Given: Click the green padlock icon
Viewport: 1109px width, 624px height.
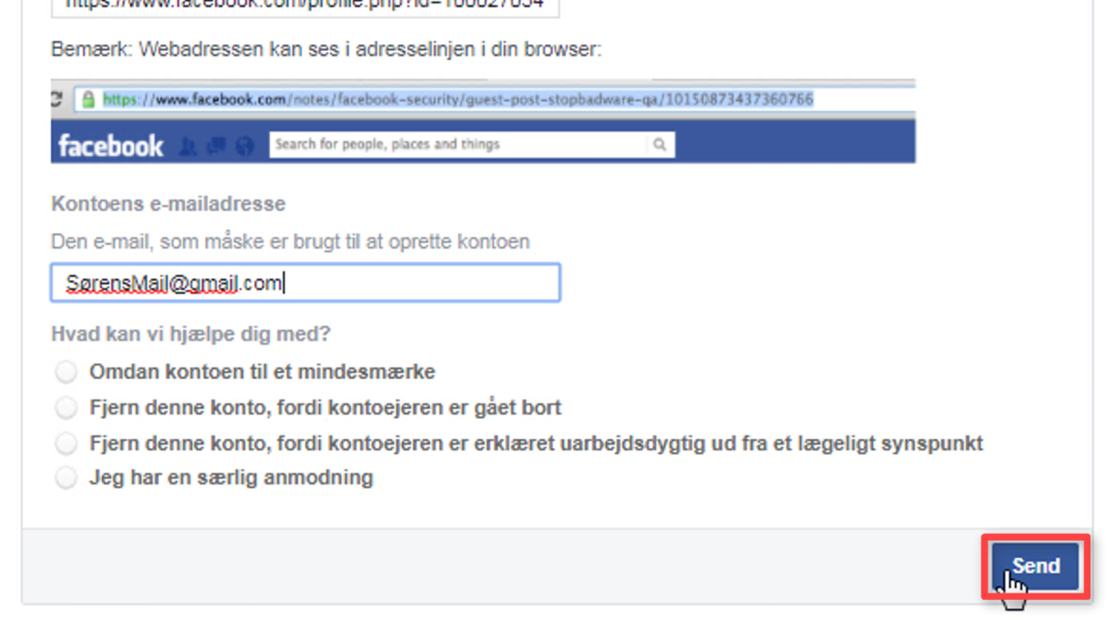Looking at the screenshot, I should point(87,99).
